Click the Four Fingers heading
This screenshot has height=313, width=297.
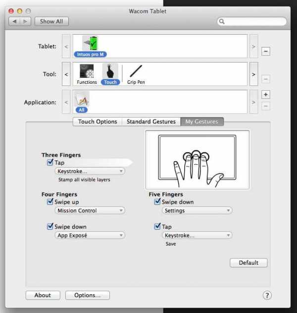(59, 194)
